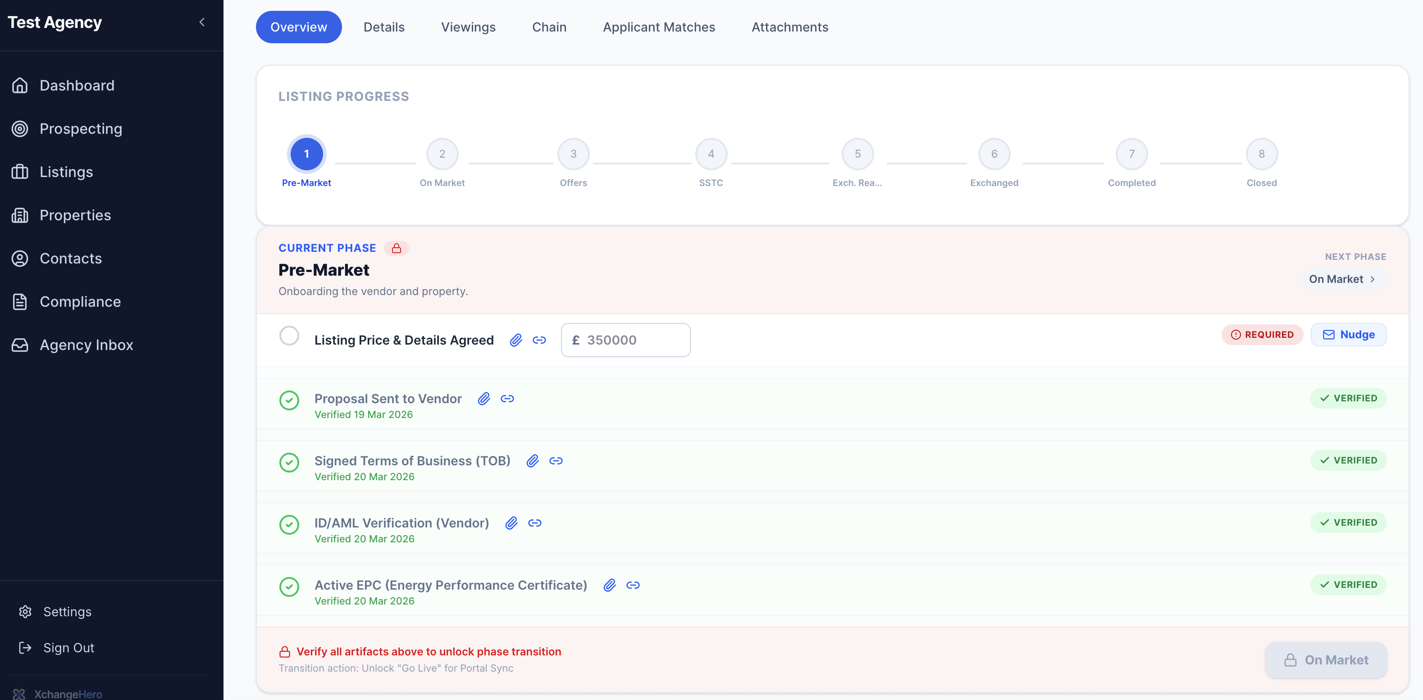Open Contacts via the sidebar icon
Screen dimensions: 1423x700
[x=20, y=258]
